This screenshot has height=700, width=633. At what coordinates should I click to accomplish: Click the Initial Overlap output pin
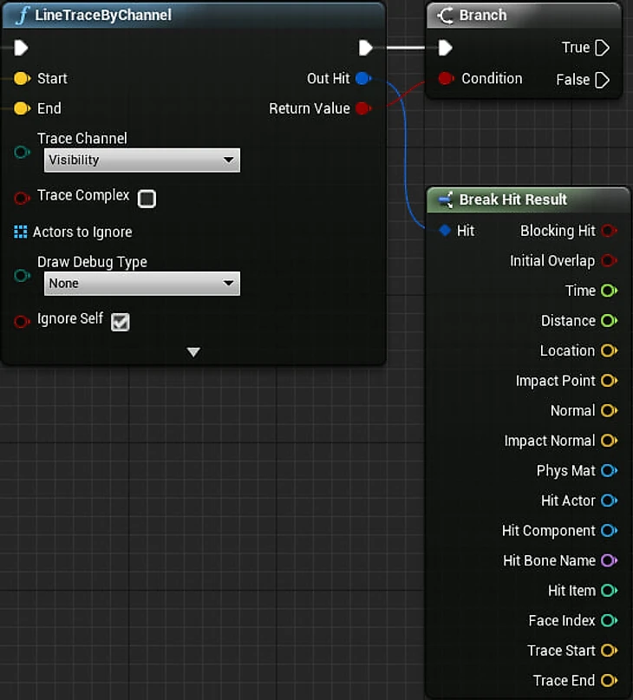610,261
